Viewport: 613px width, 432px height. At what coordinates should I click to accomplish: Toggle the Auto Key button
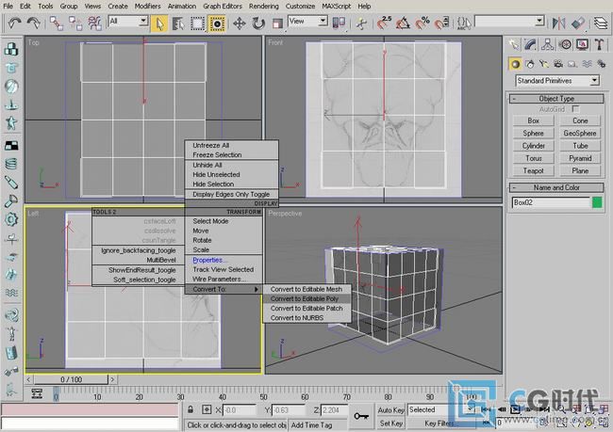pyautogui.click(x=391, y=409)
